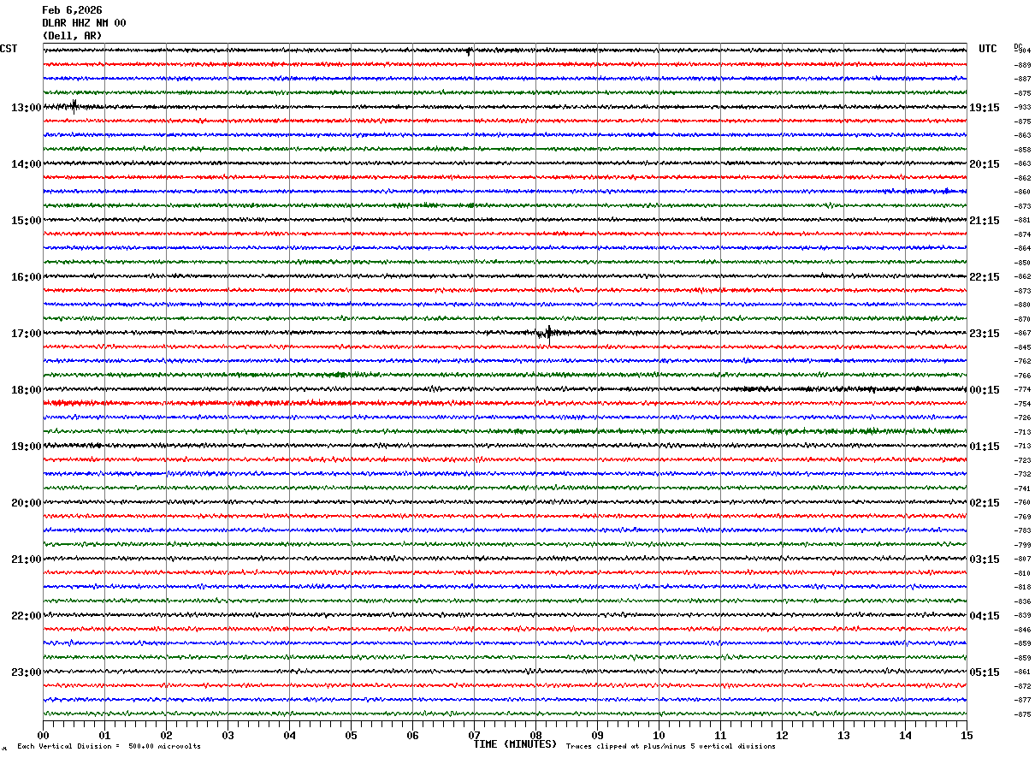Click the seismic spike on the 17:00 trace
Image resolution: width=1035 pixels, height=758 pixels.
[x=548, y=333]
